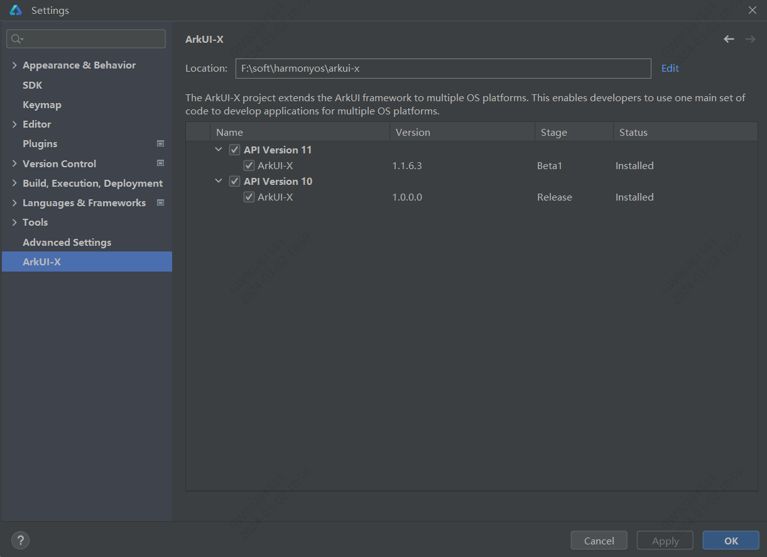Click the settings search field
Image resolution: width=767 pixels, height=557 pixels.
pyautogui.click(x=86, y=39)
